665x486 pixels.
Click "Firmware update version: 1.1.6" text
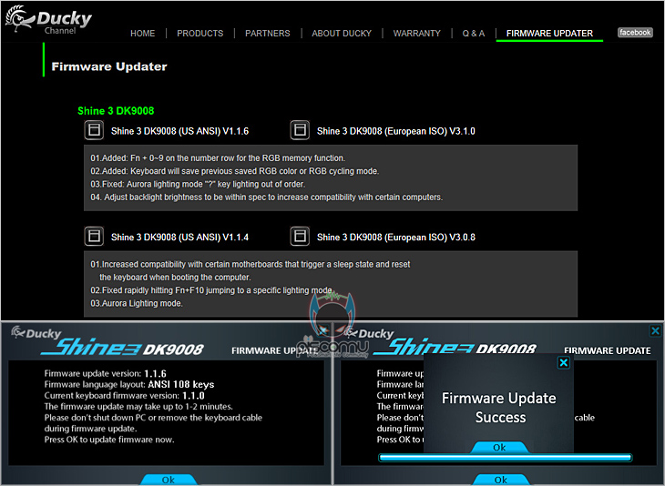click(x=105, y=374)
